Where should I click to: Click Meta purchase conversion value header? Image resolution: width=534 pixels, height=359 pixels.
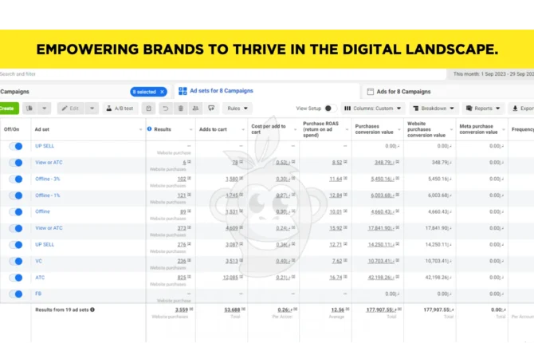[x=478, y=129]
